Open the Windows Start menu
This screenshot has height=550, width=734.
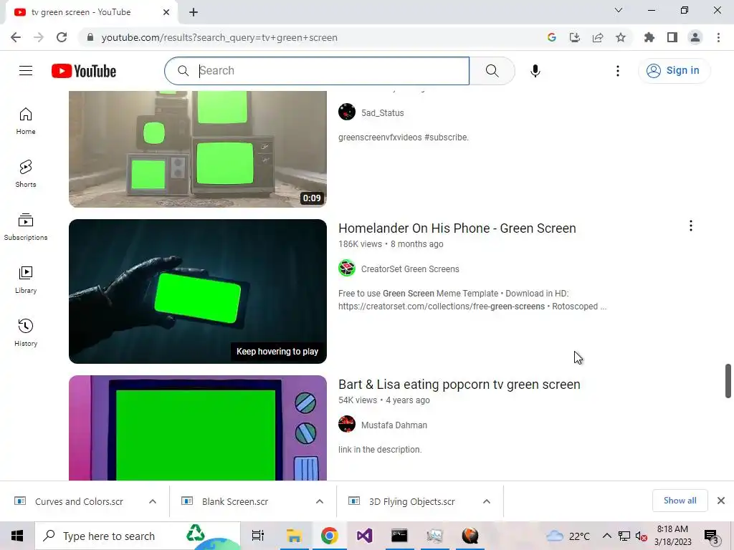[17, 536]
